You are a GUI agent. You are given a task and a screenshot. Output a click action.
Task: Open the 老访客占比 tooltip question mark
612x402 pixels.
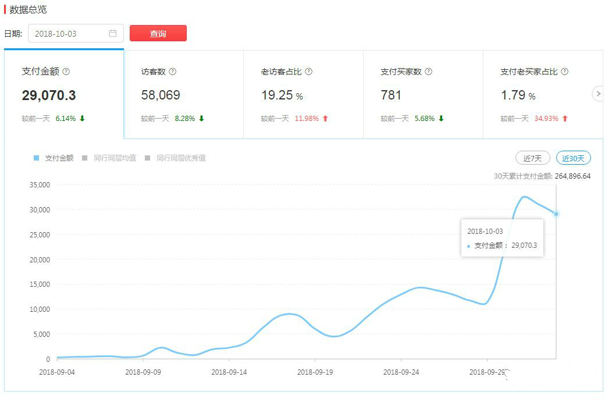click(x=309, y=71)
